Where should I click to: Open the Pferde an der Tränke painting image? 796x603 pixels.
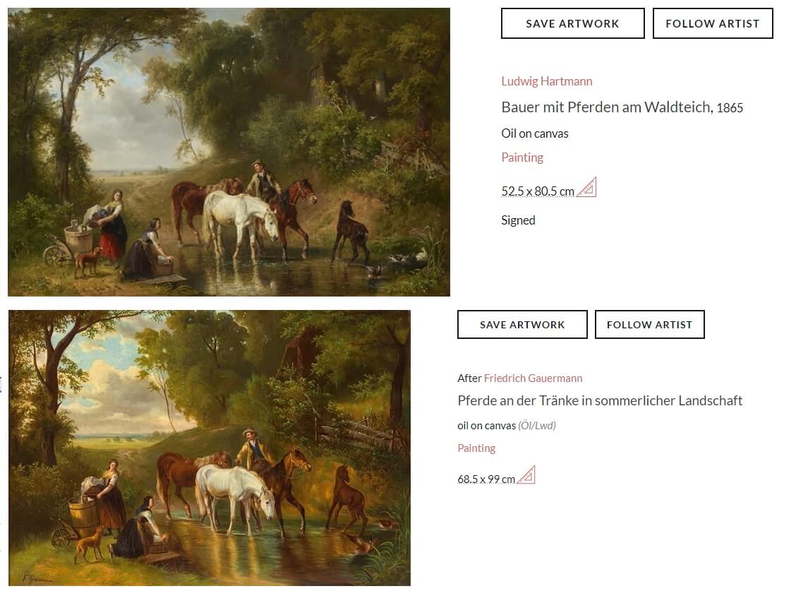point(210,448)
